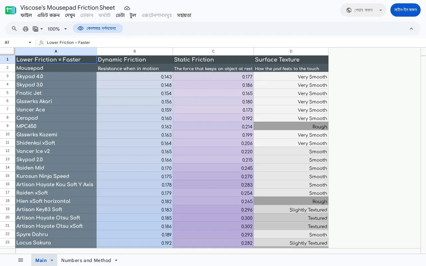This screenshot has width=426, height=266.
Task: Open the দেখুন menu
Action: pyautogui.click(x=70, y=15)
